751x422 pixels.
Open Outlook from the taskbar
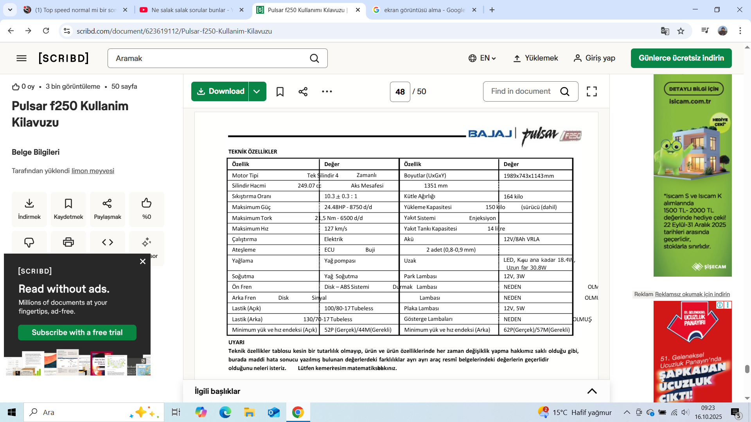pos(274,412)
